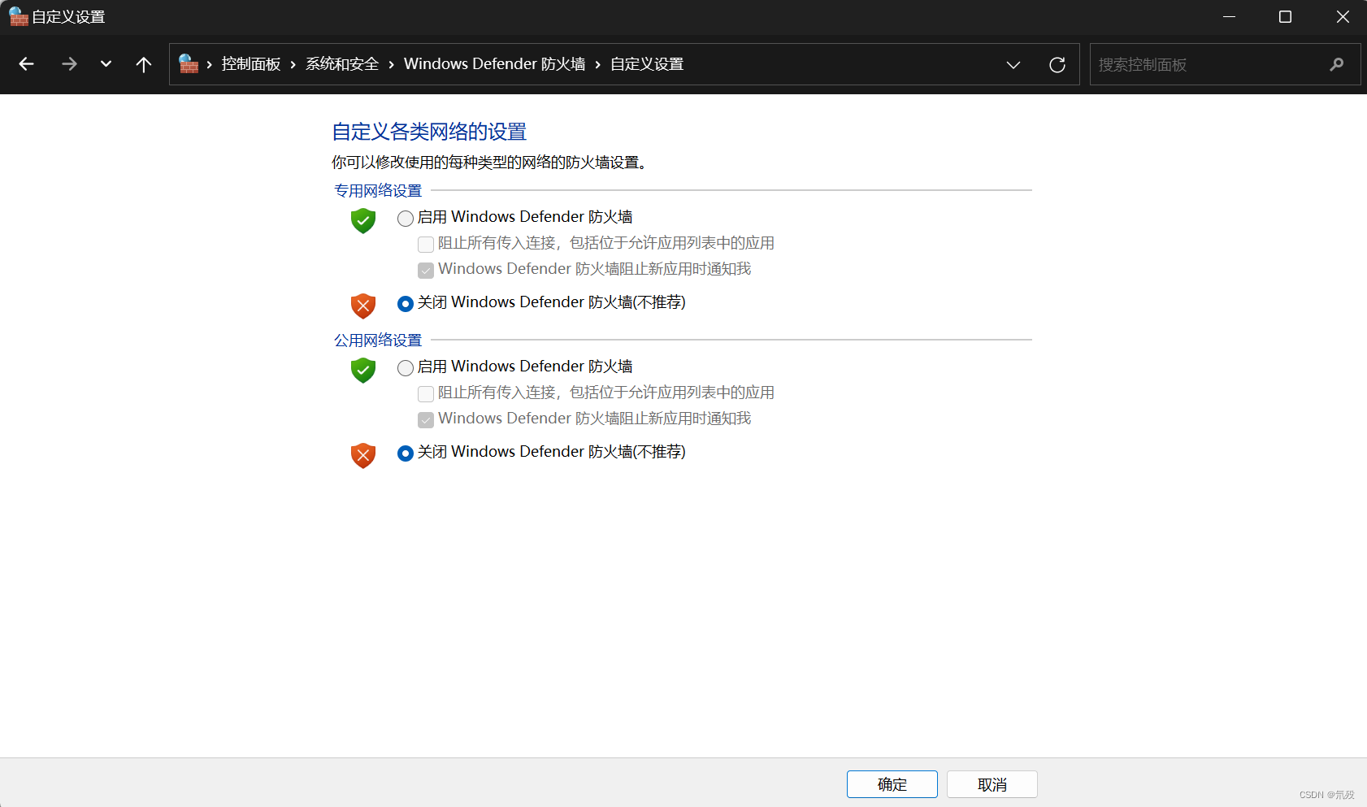Minimize the 自定义设置 window
The width and height of the screenshot is (1367, 807).
(1229, 16)
